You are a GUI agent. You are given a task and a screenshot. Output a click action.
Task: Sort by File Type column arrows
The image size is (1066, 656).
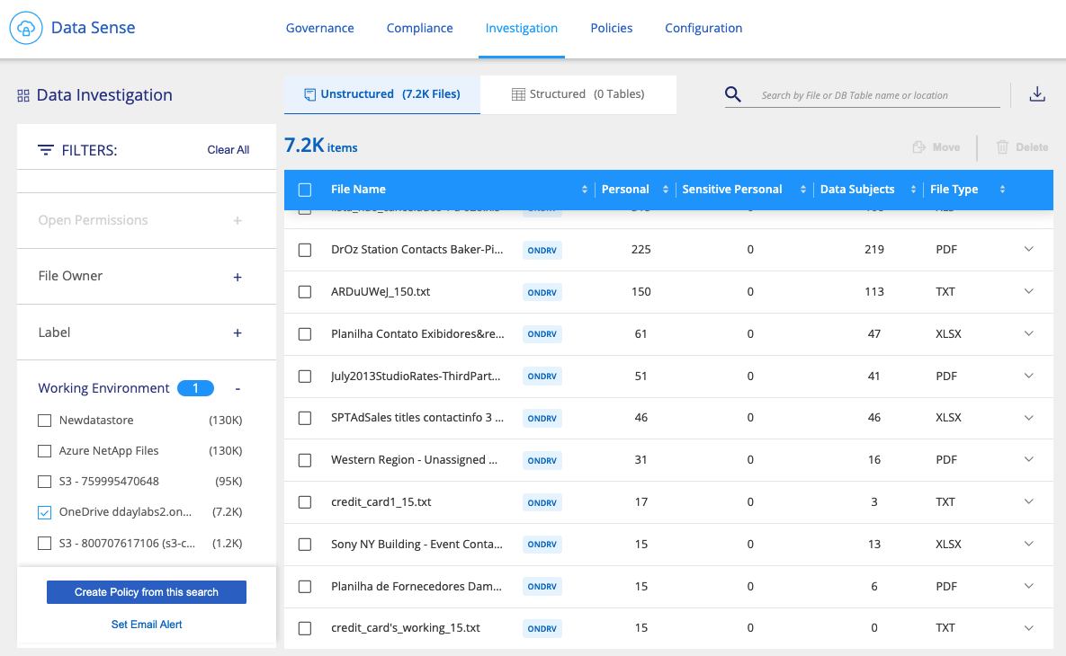click(1002, 190)
